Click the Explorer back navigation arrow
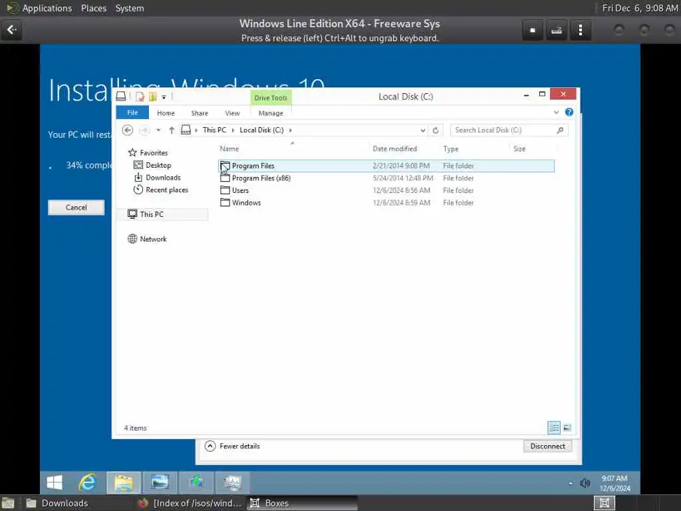Screen dimensions: 681x511 point(127,130)
